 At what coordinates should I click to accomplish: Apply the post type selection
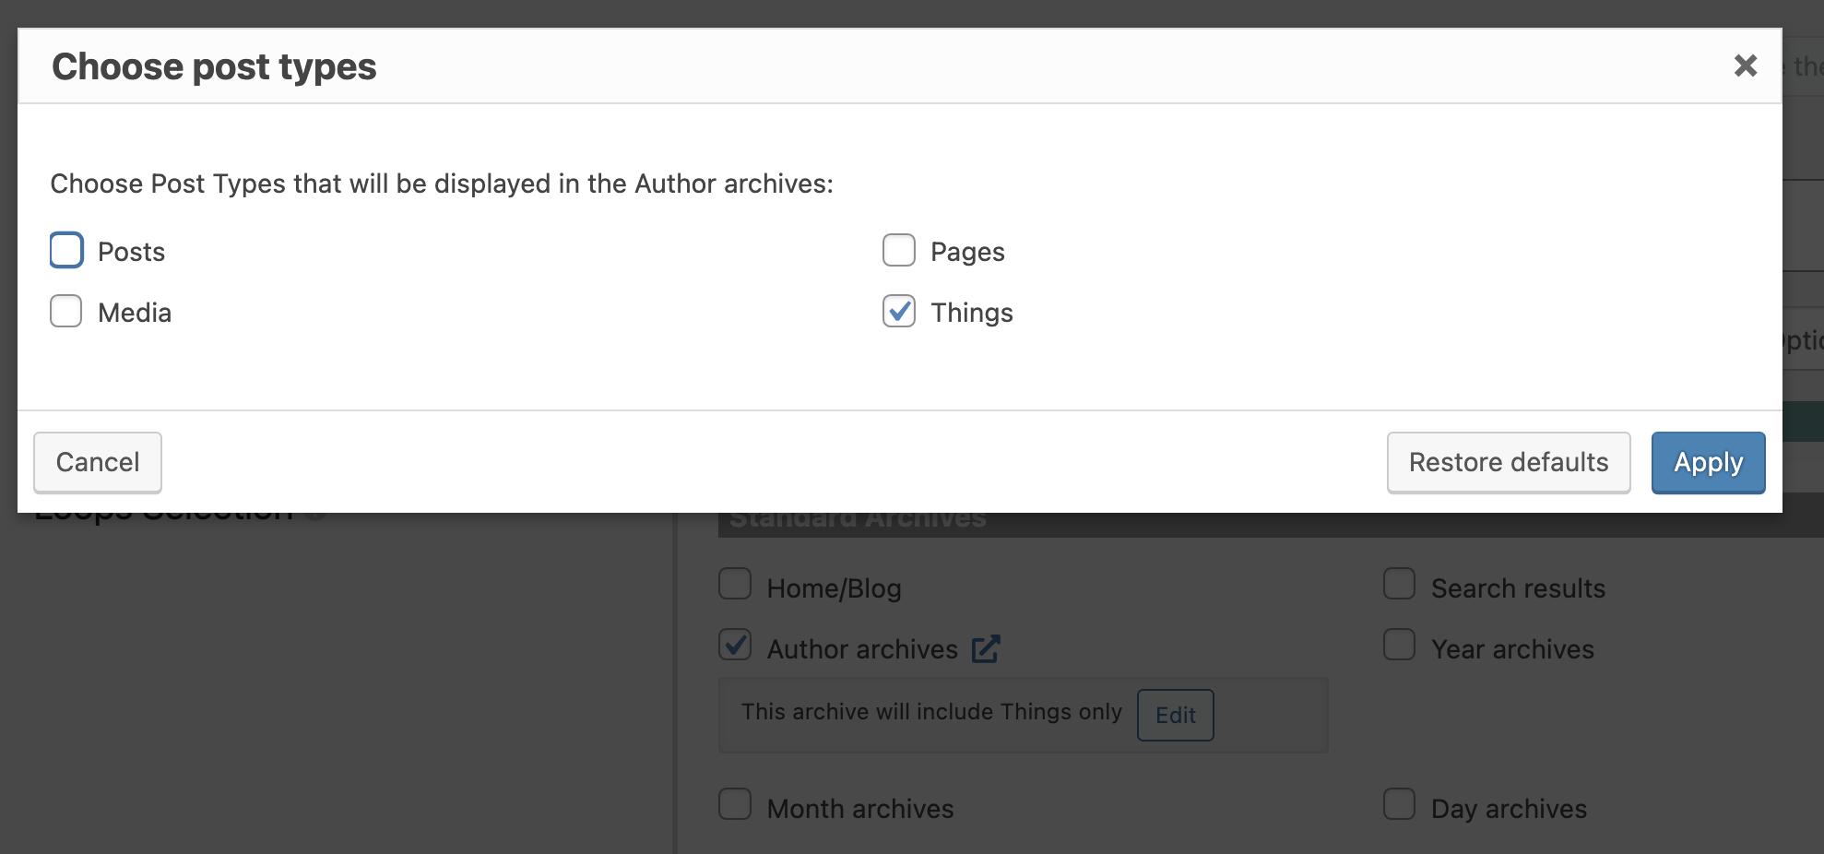click(x=1708, y=462)
